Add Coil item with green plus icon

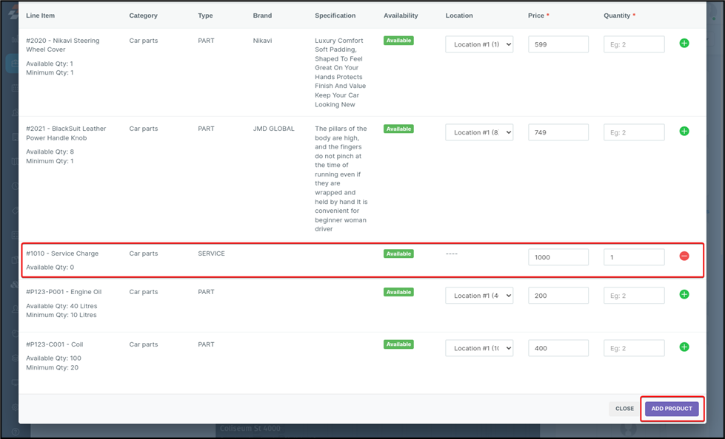coord(684,347)
